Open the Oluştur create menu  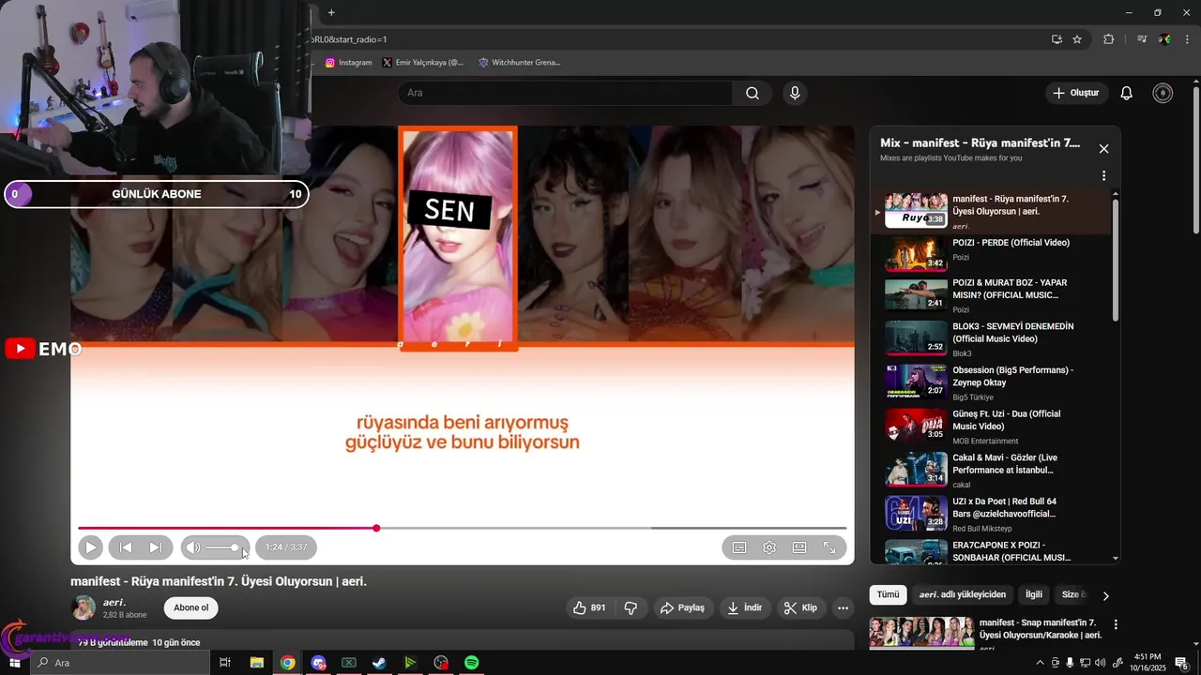coord(1076,93)
